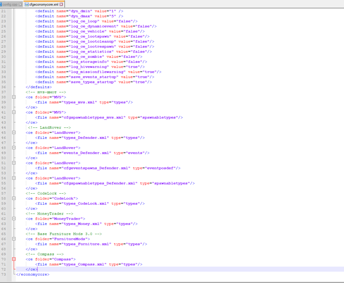Collapse the fold marker at line 54
Image resolution: width=344 pixels, height=283 pixels.
14,178
